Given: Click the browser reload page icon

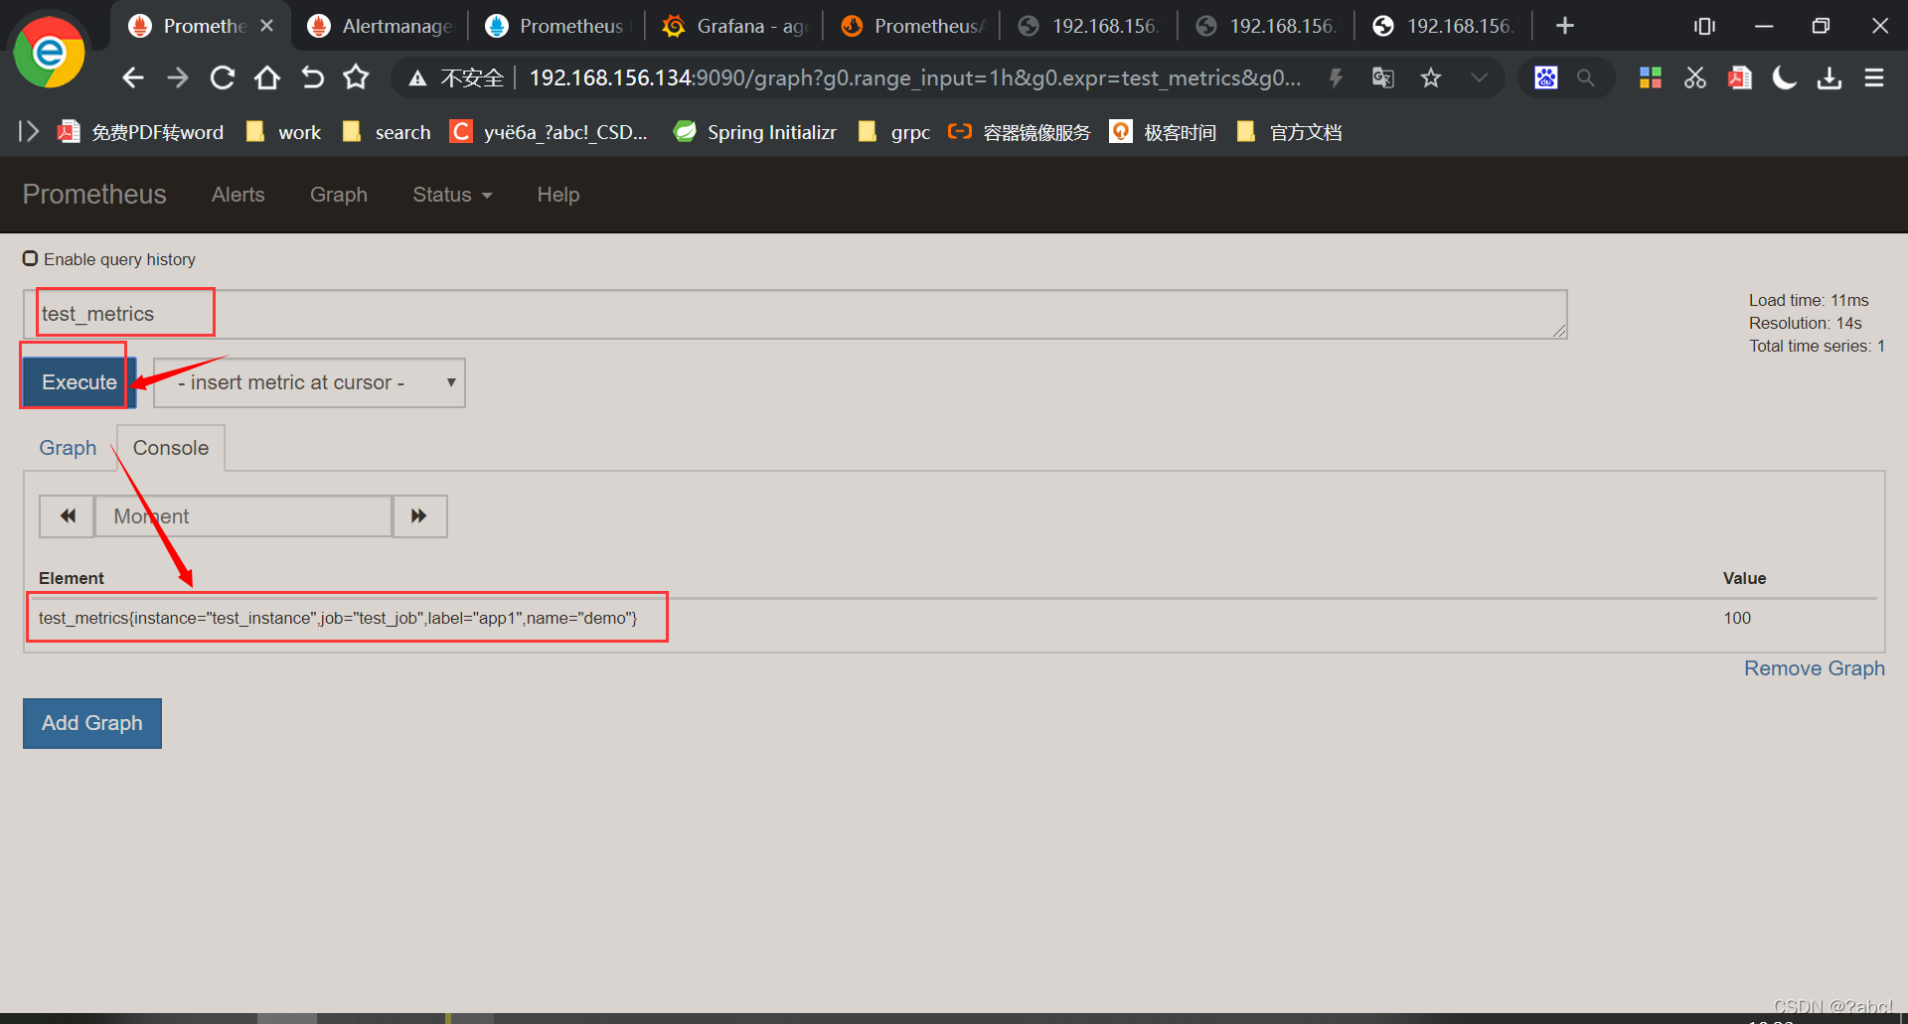Looking at the screenshot, I should click(x=223, y=77).
